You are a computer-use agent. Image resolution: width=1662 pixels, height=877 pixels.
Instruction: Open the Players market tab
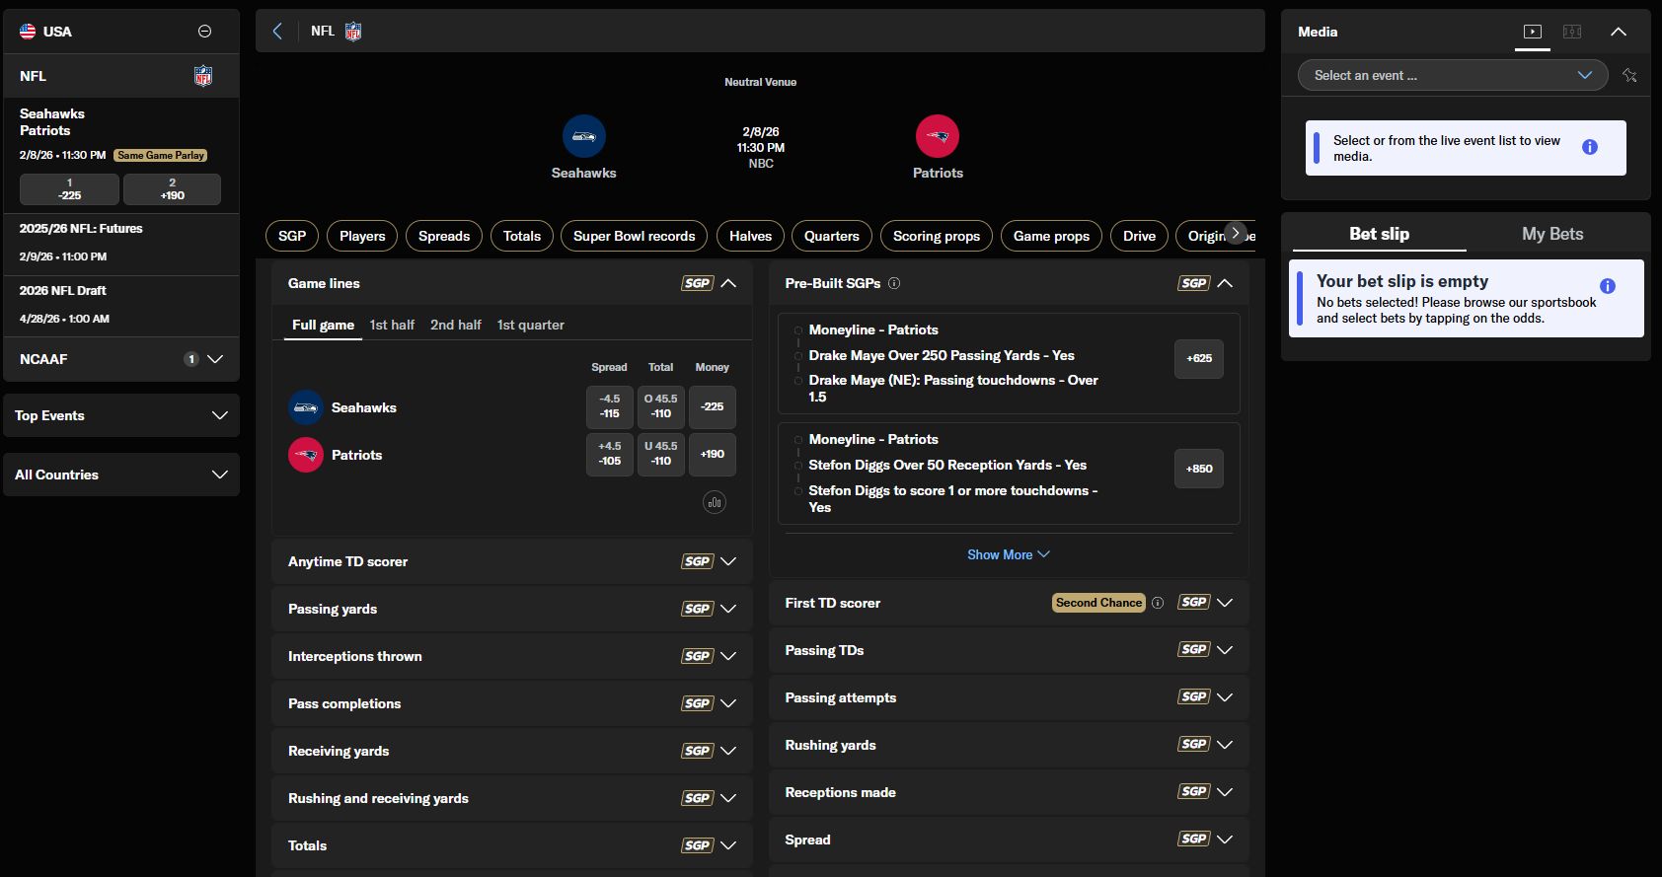pyautogui.click(x=362, y=236)
